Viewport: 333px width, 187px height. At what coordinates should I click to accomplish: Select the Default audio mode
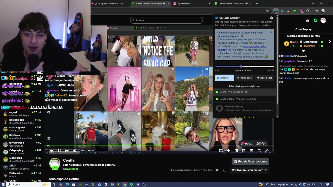coord(224,78)
